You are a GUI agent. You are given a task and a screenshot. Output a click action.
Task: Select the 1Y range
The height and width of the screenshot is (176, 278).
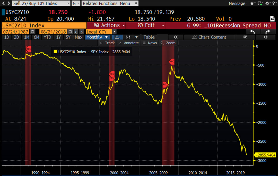coord(58,37)
